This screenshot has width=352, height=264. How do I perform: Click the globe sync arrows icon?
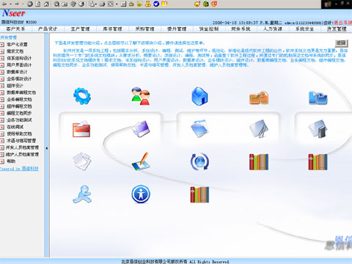tap(199, 161)
